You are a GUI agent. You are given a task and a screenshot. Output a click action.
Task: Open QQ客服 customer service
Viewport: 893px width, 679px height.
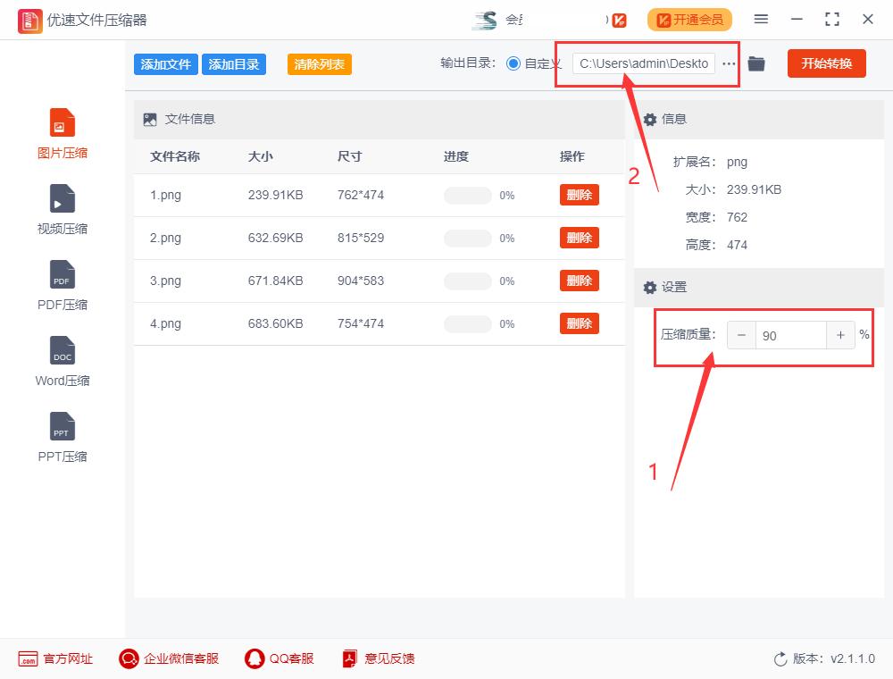click(x=280, y=658)
